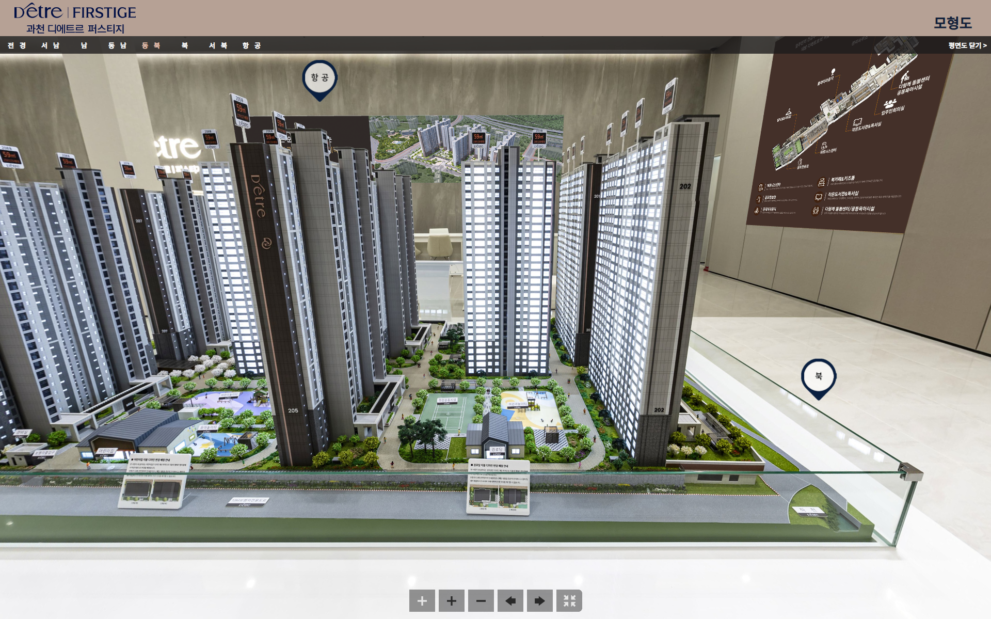Switch to the 북 view tab
Viewport: 991px width, 619px height.
(x=184, y=45)
